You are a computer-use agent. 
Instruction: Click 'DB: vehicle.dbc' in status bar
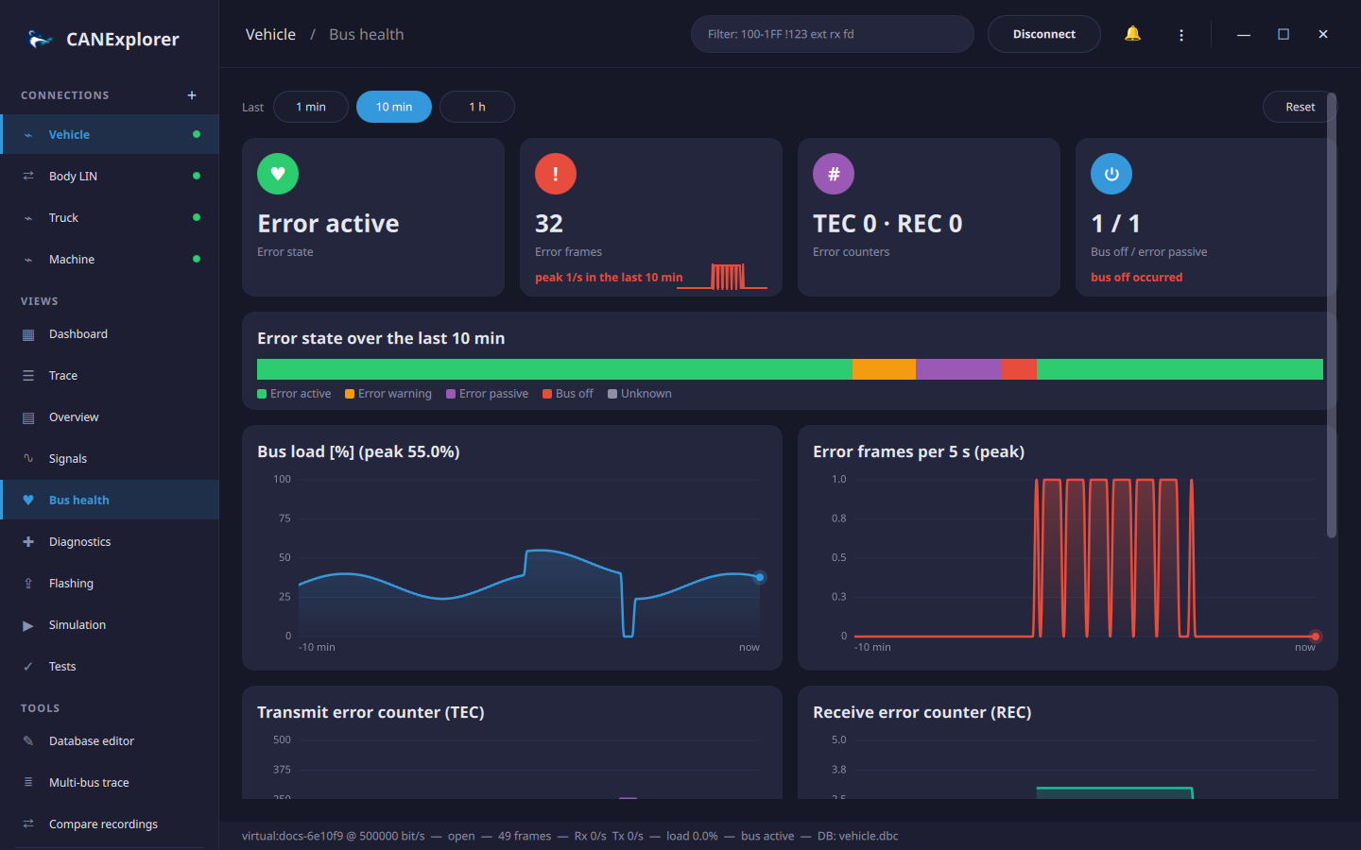[858, 836]
